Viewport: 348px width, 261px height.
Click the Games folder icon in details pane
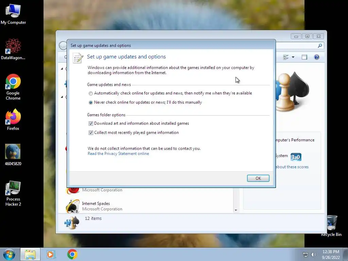coord(72,223)
